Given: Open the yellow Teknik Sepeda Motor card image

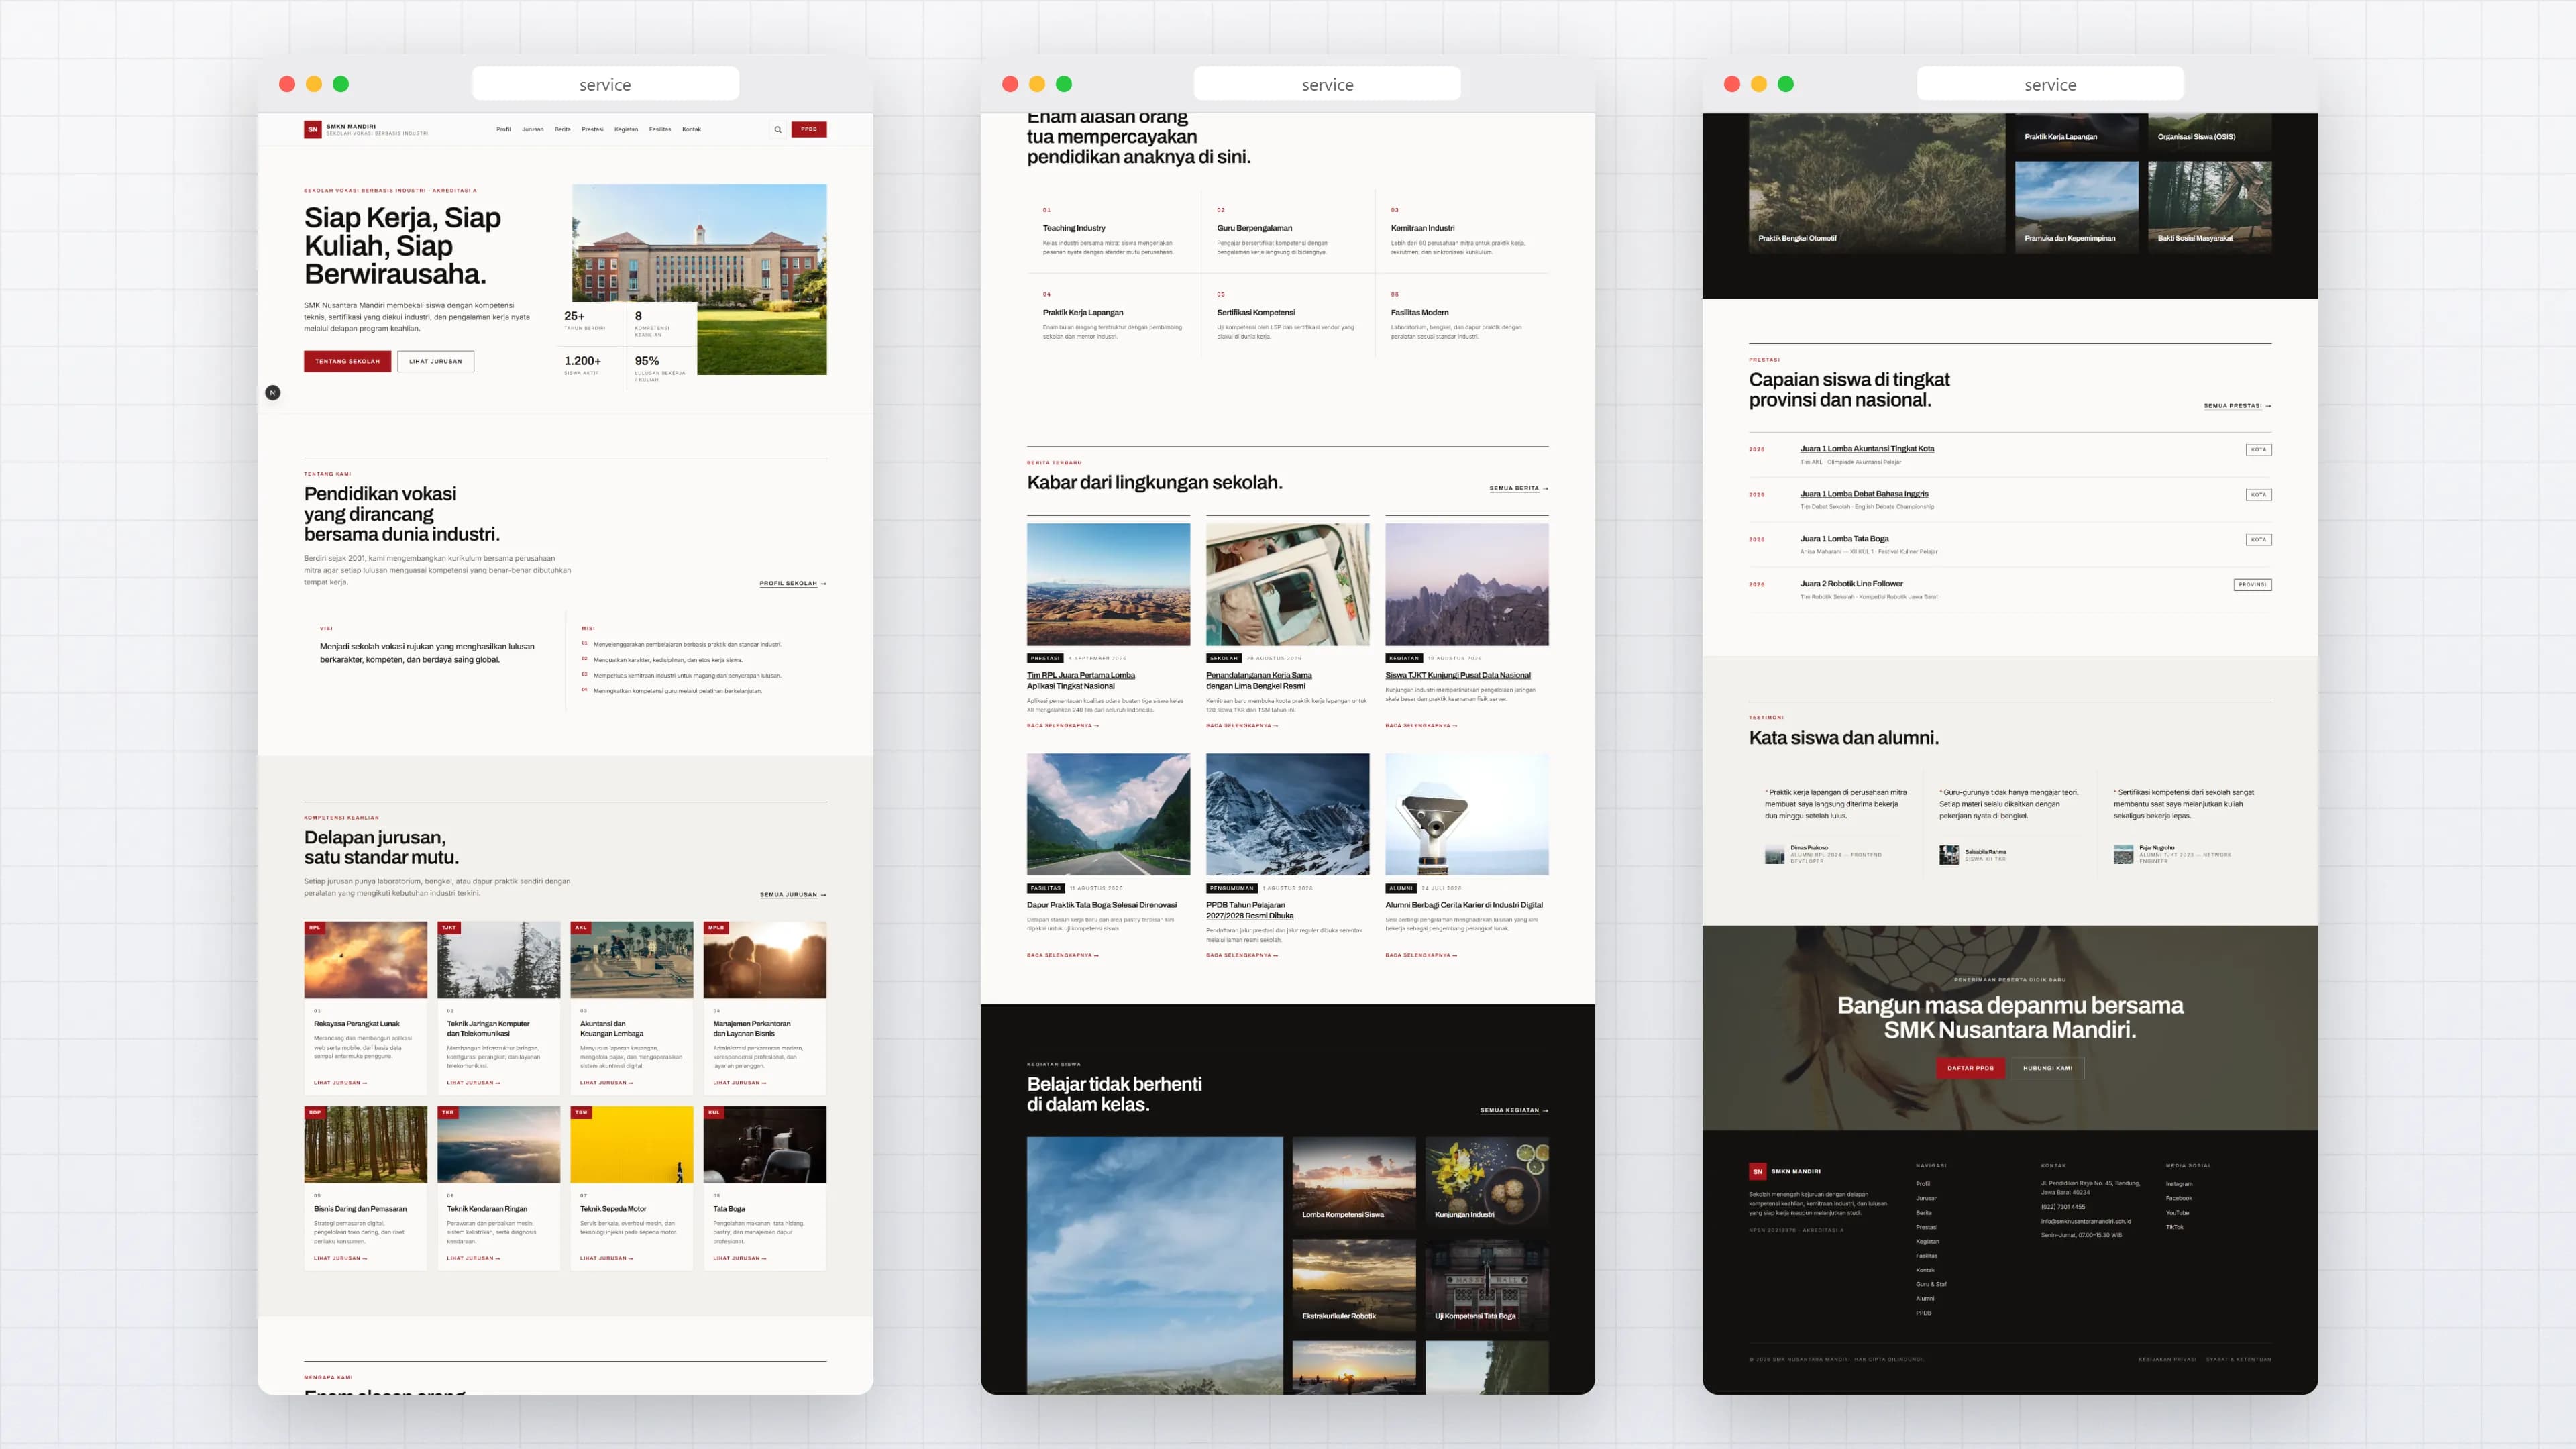Looking at the screenshot, I should [x=631, y=1144].
